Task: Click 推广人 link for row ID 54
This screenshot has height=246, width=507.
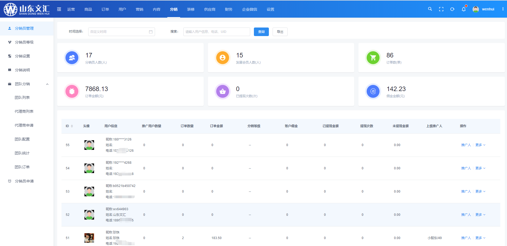Action: pos(466,168)
